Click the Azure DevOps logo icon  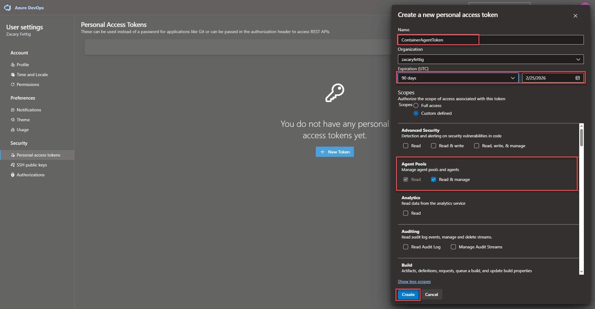(x=7, y=8)
